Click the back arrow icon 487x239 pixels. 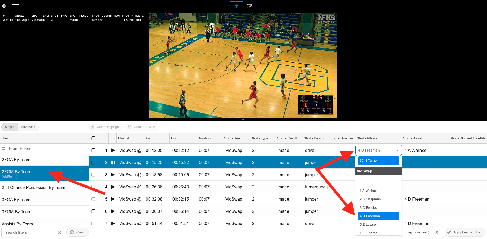click(4, 6)
